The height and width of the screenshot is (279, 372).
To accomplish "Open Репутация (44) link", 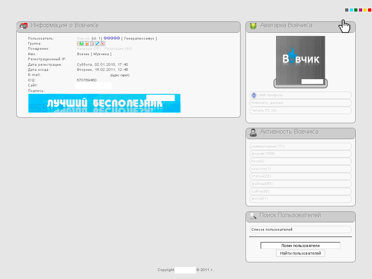I will [118, 49].
